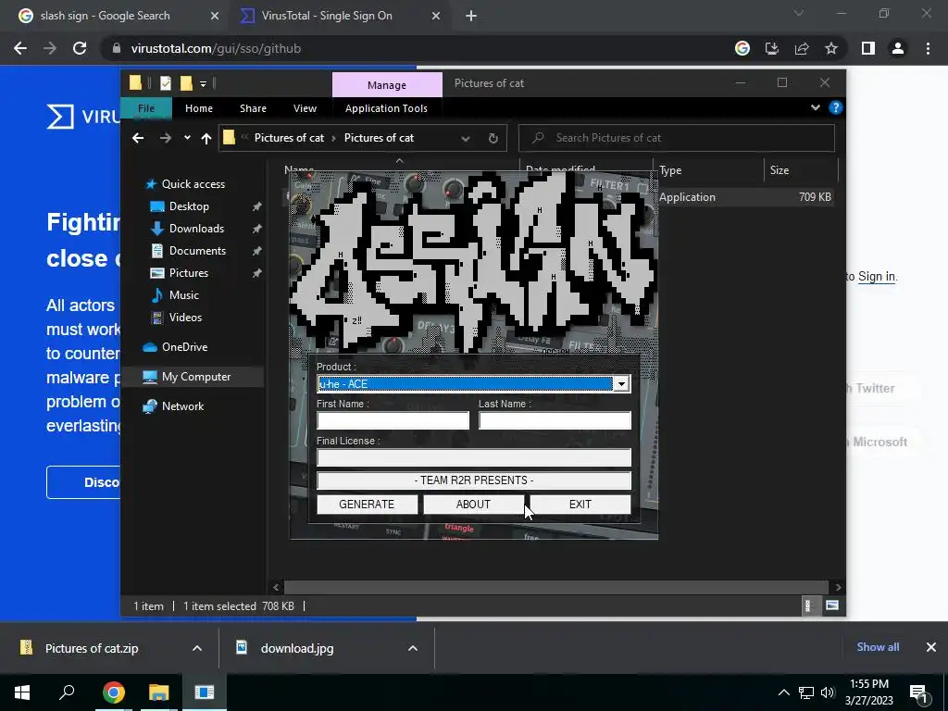Screen dimensions: 948x711
Task: Select Quick access in navigation pane
Action: coord(193,184)
